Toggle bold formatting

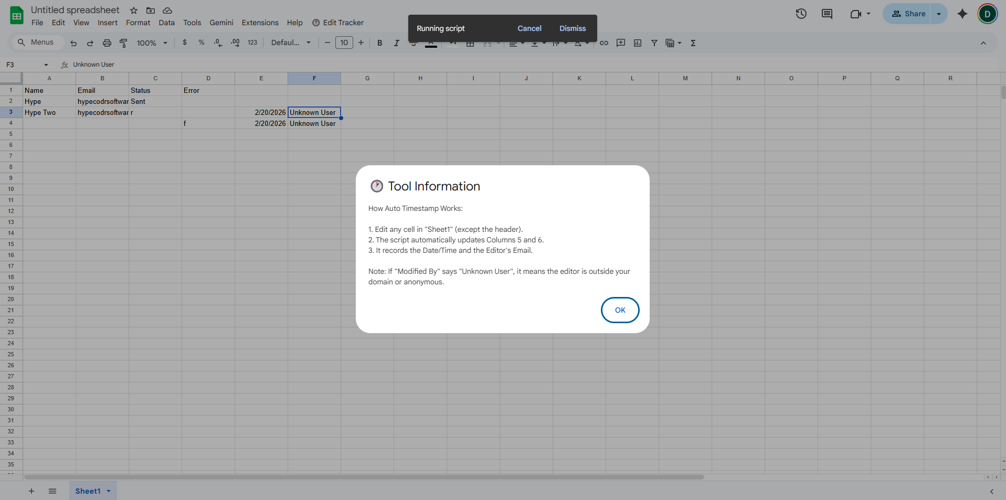coord(379,42)
